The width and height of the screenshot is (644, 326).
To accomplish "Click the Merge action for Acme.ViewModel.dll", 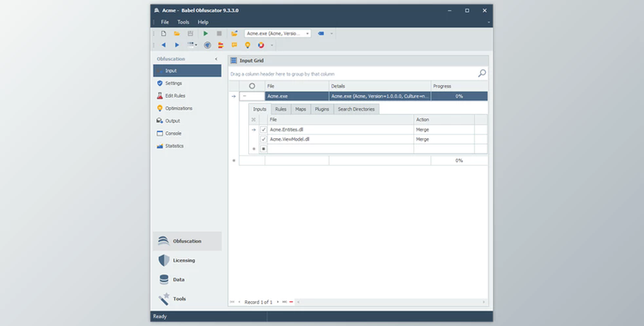I will pyautogui.click(x=444, y=139).
